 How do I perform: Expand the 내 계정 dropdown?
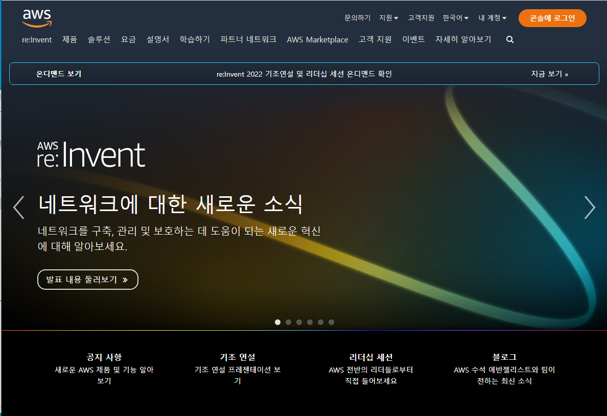(493, 18)
